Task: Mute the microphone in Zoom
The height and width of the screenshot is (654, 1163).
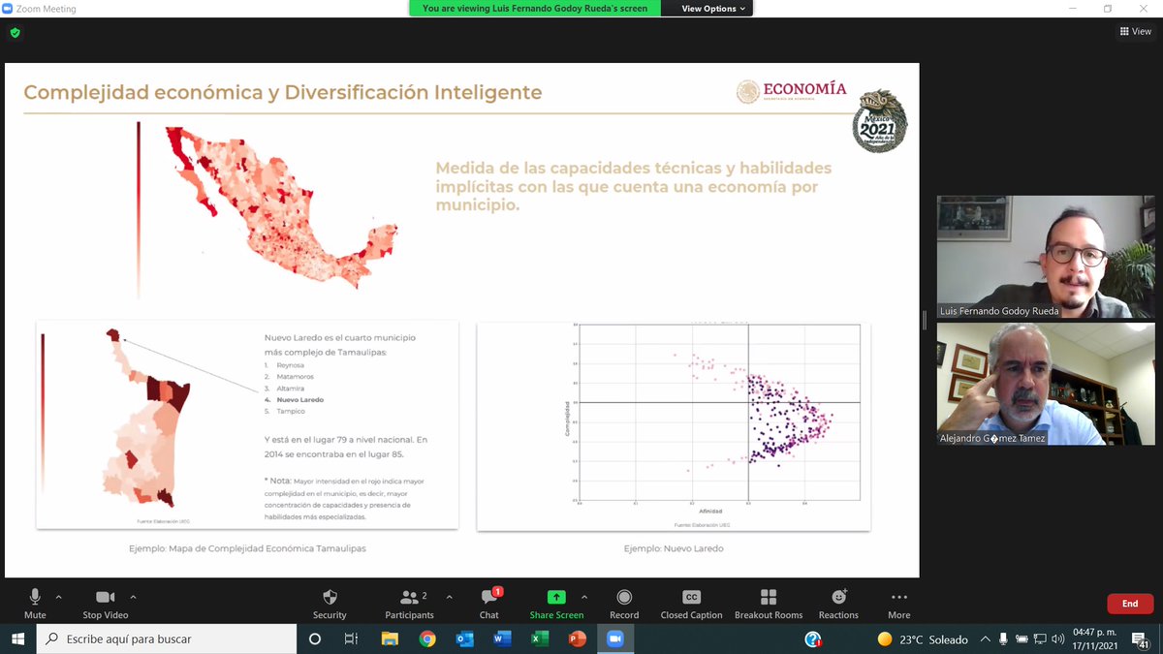Action: [x=35, y=604]
